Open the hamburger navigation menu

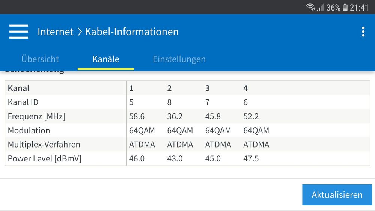(x=19, y=32)
